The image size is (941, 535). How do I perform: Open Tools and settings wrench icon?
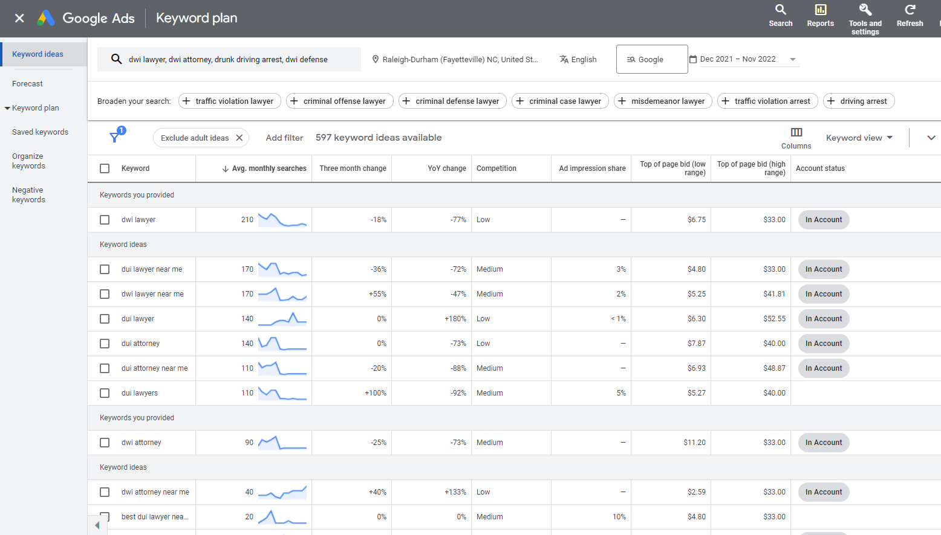[865, 10]
